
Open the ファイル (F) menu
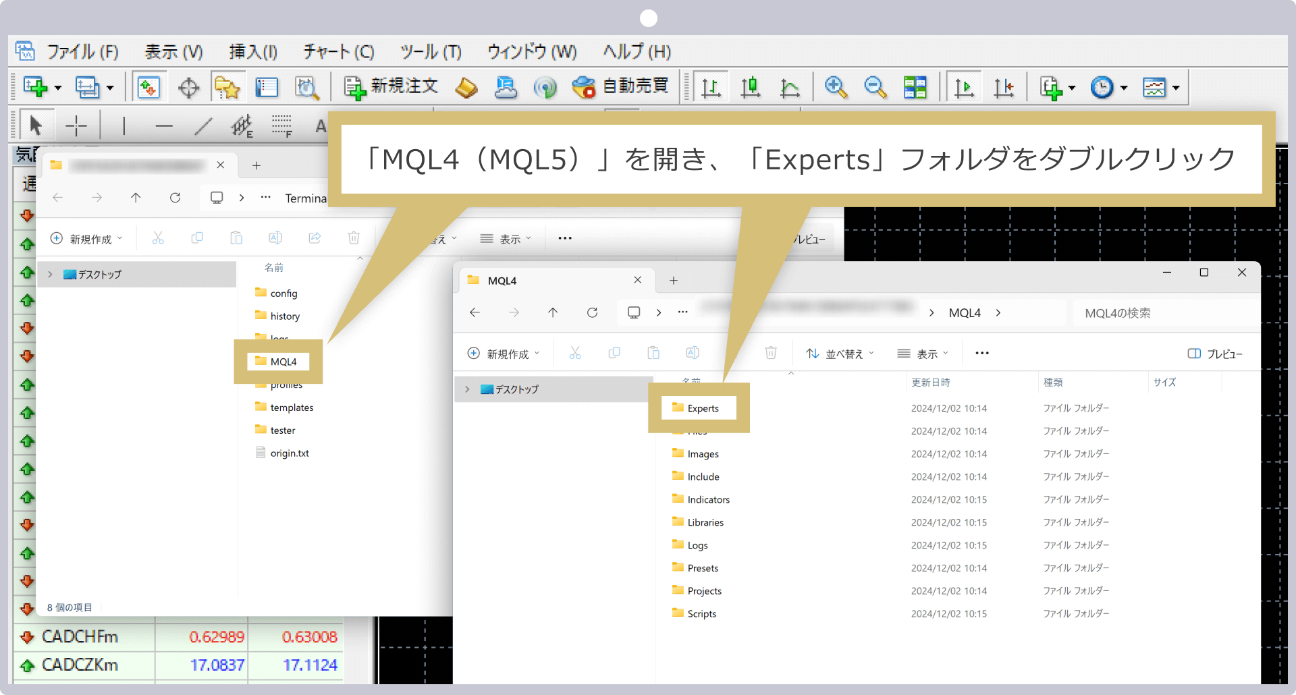click(82, 52)
